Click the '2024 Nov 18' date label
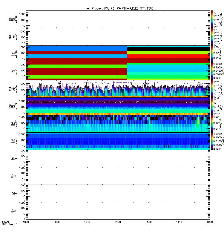 10,224
